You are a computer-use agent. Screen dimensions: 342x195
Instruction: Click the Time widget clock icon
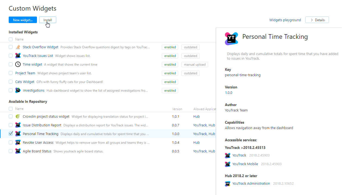pyautogui.click(x=18, y=65)
